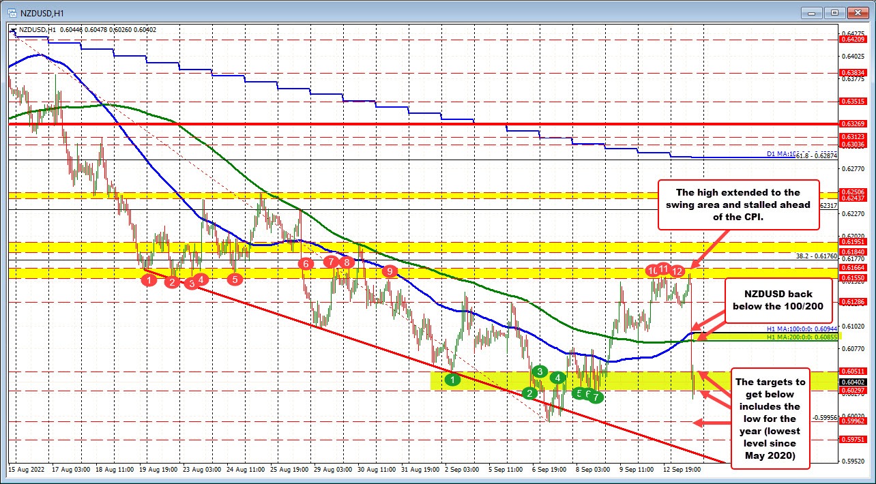Click the 61.8 - 0.62874 Fibonacci label
Screen dimensions: 876x484
pos(817,156)
